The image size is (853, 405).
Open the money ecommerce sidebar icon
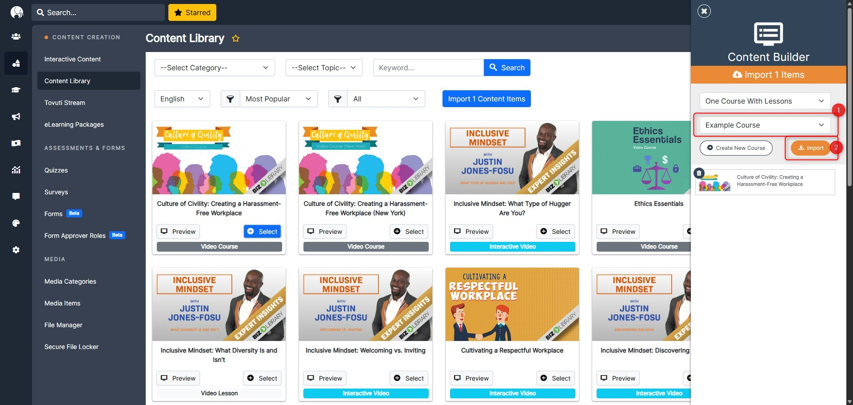click(x=16, y=143)
